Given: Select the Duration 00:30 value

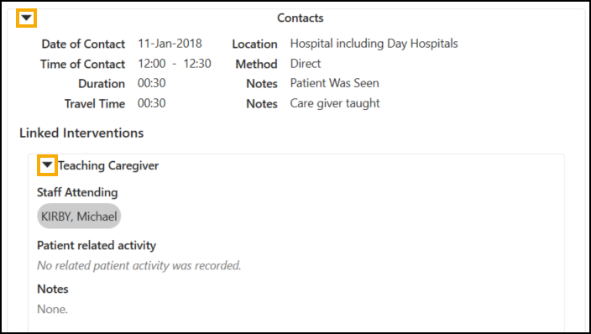Looking at the screenshot, I should click(151, 83).
